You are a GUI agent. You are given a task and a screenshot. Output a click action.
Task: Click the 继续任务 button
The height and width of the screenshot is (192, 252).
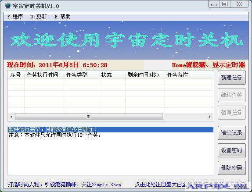pos(232,95)
